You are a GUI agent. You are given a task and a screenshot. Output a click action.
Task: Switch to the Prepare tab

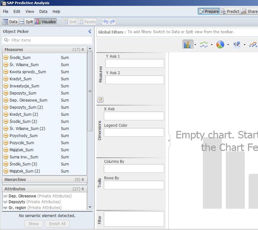point(208,11)
